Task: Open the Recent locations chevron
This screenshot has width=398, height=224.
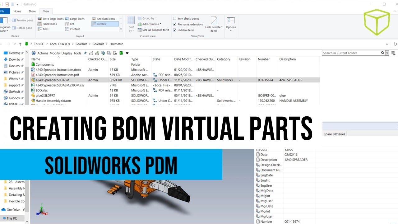Action: 15,44
